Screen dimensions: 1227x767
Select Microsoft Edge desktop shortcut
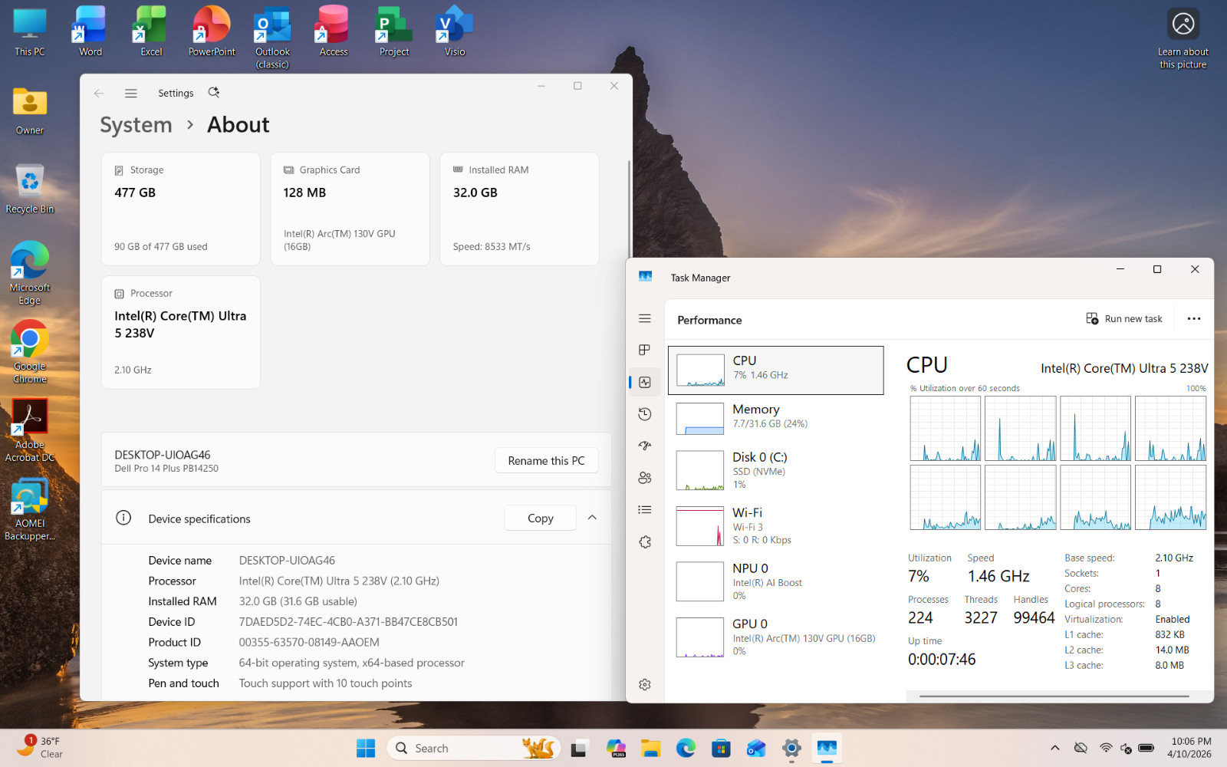coord(30,274)
